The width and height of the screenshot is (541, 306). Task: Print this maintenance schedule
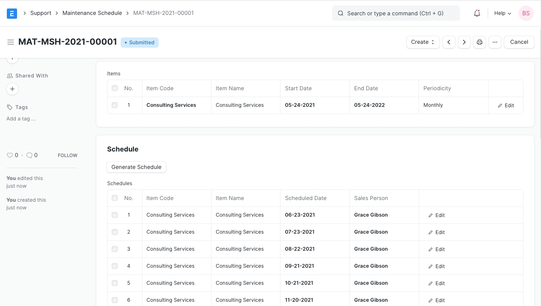[x=480, y=42]
